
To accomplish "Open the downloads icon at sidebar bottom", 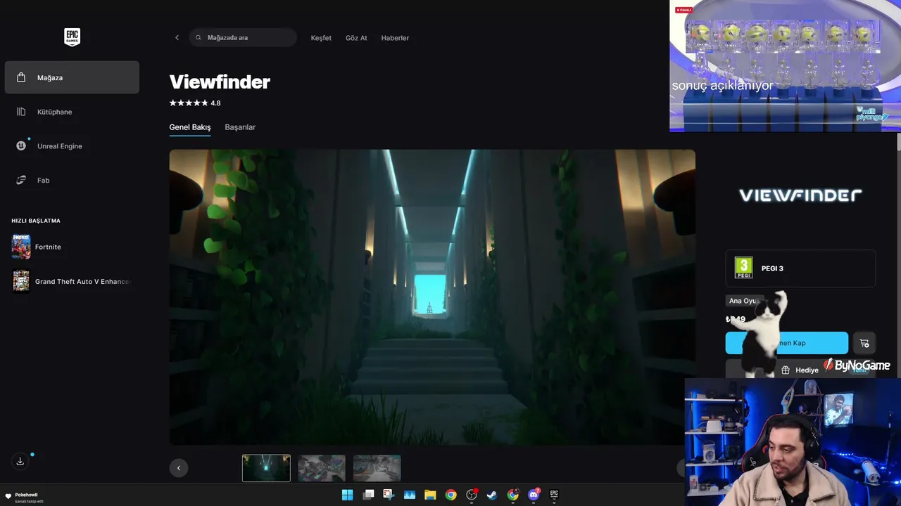I will click(20, 461).
